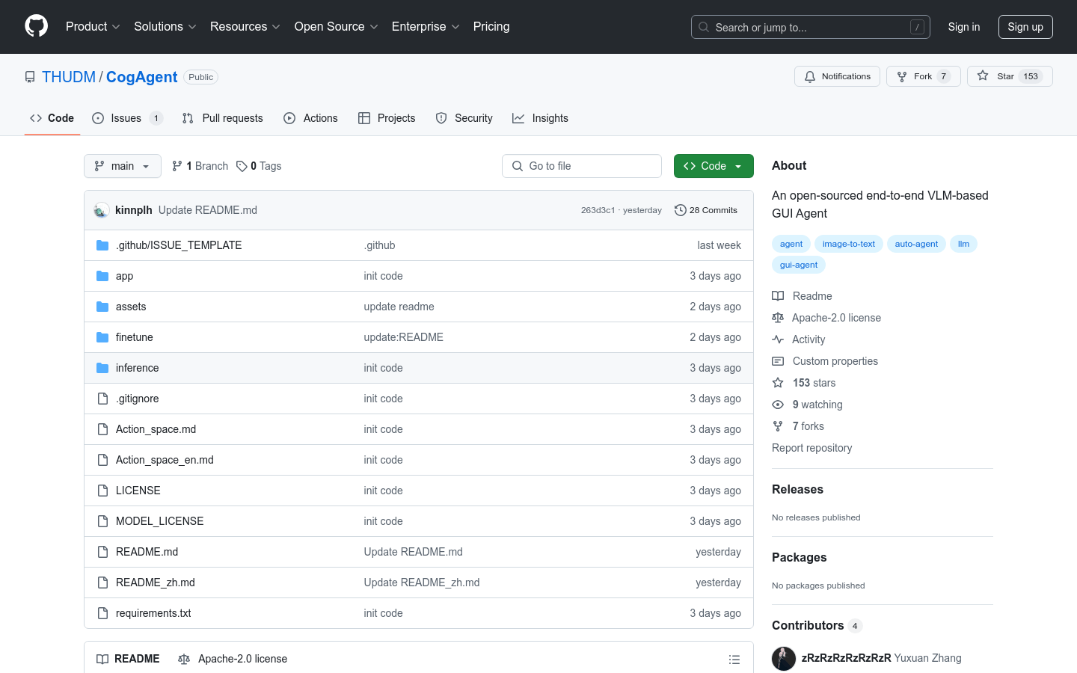Open the Insights tab
Viewport: 1077px width, 673px height.
pyautogui.click(x=540, y=118)
